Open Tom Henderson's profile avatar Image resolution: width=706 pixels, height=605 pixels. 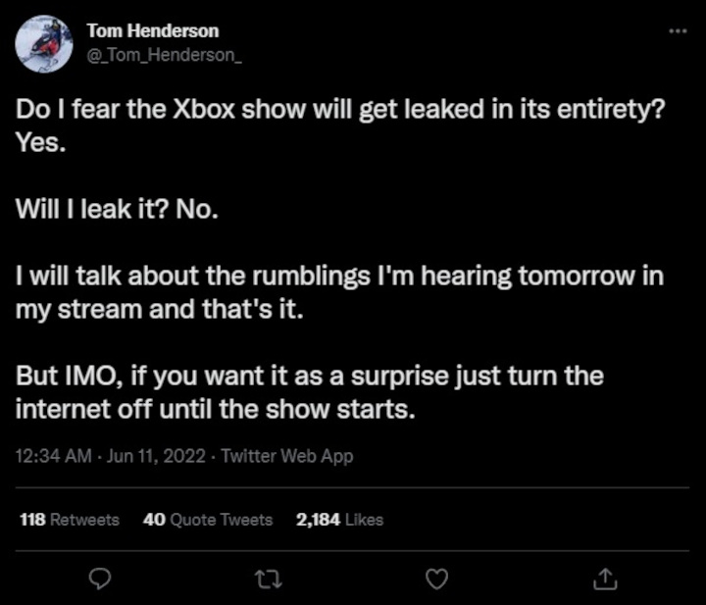[x=45, y=44]
